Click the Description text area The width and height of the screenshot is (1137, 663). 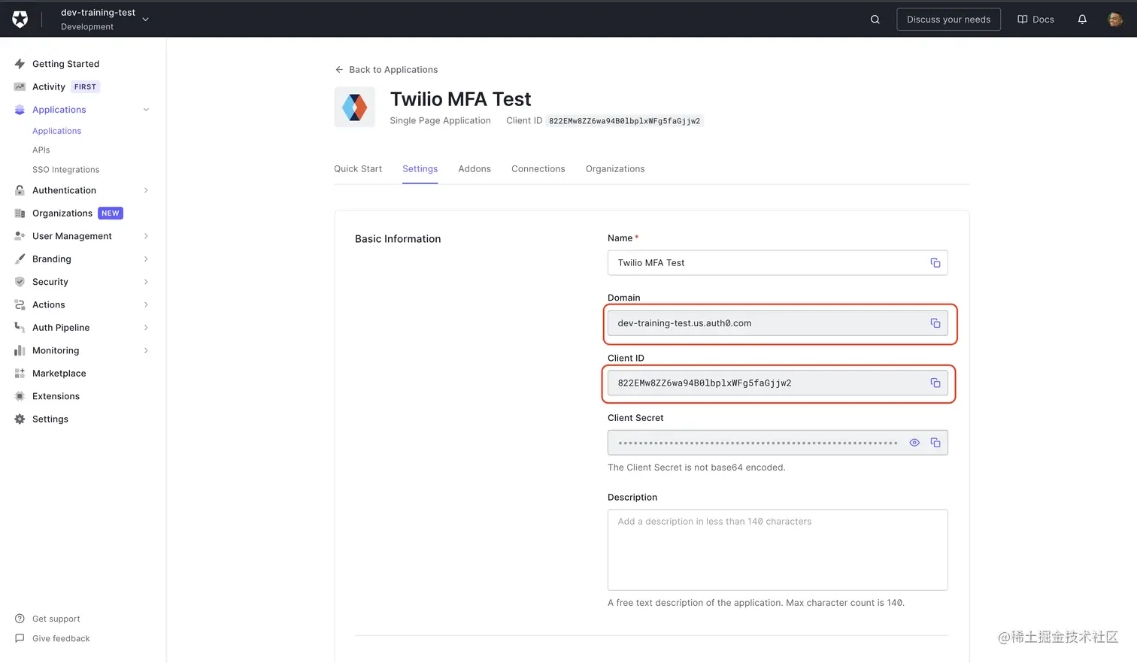point(778,549)
